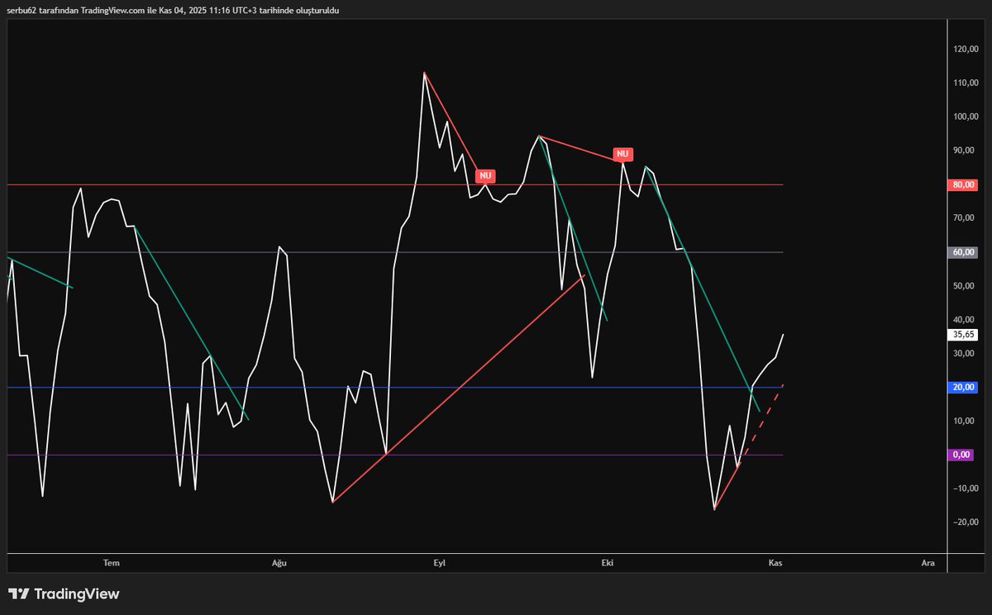Viewport: 992px width, 615px height.
Task: Click the 70,00 axis value
Action: point(965,218)
